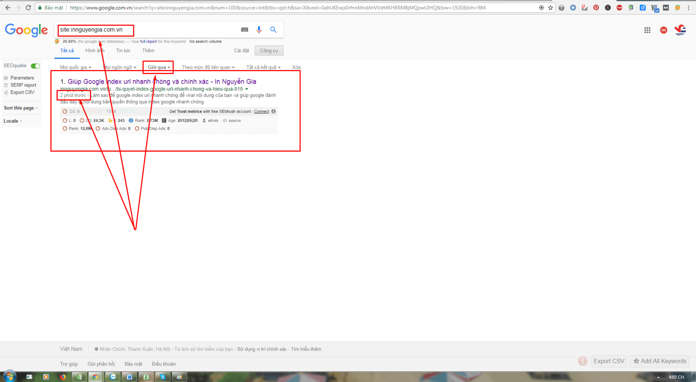
Task: Open the Google apps grid
Action: 647,30
